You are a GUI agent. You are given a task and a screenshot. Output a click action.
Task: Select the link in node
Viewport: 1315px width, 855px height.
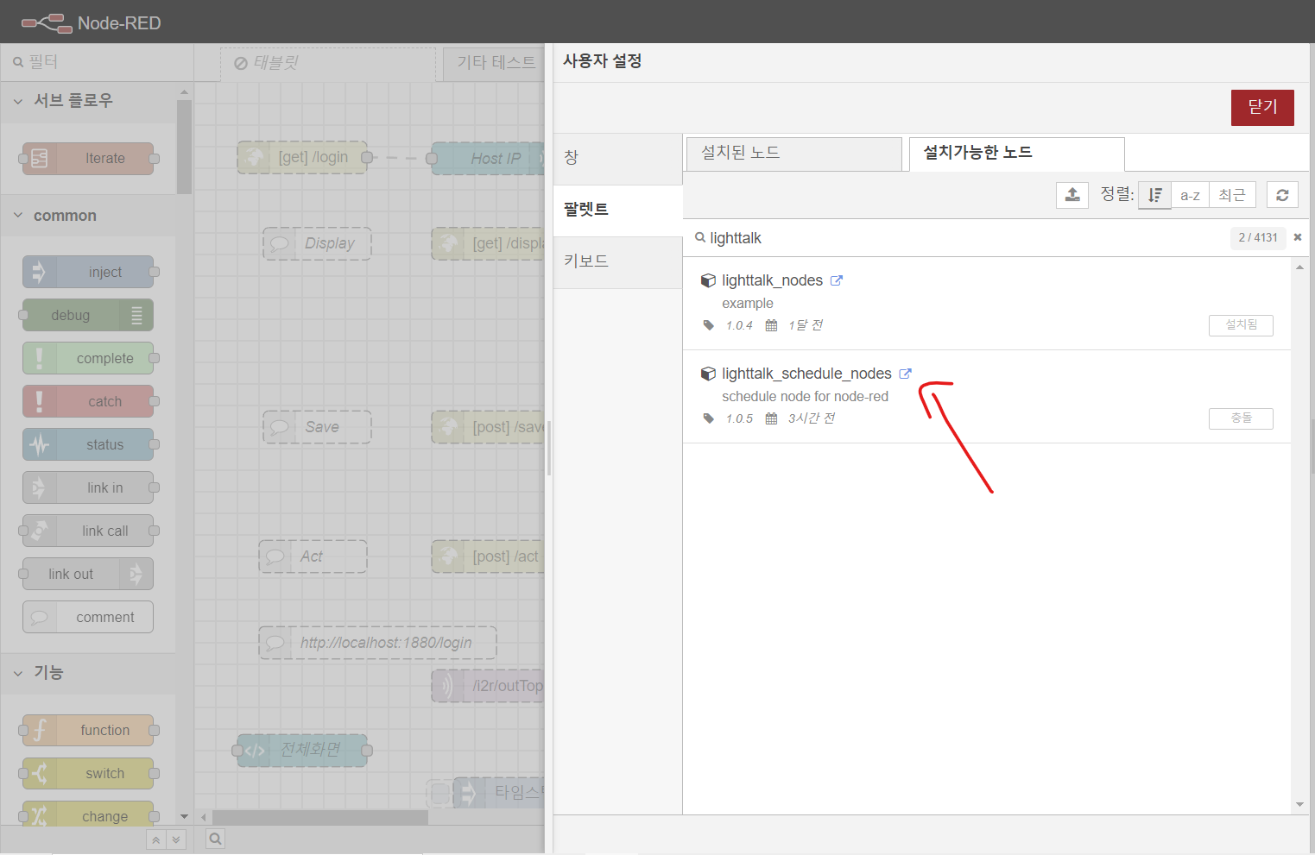coord(88,487)
